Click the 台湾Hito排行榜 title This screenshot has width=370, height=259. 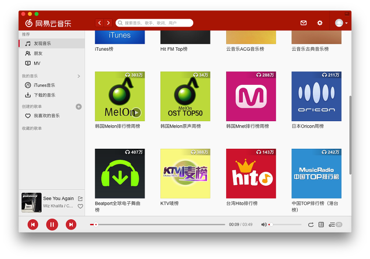242,204
